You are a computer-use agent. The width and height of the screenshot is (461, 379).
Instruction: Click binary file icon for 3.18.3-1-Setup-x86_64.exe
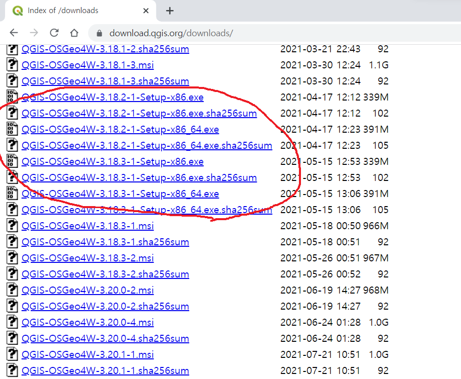[12, 193]
